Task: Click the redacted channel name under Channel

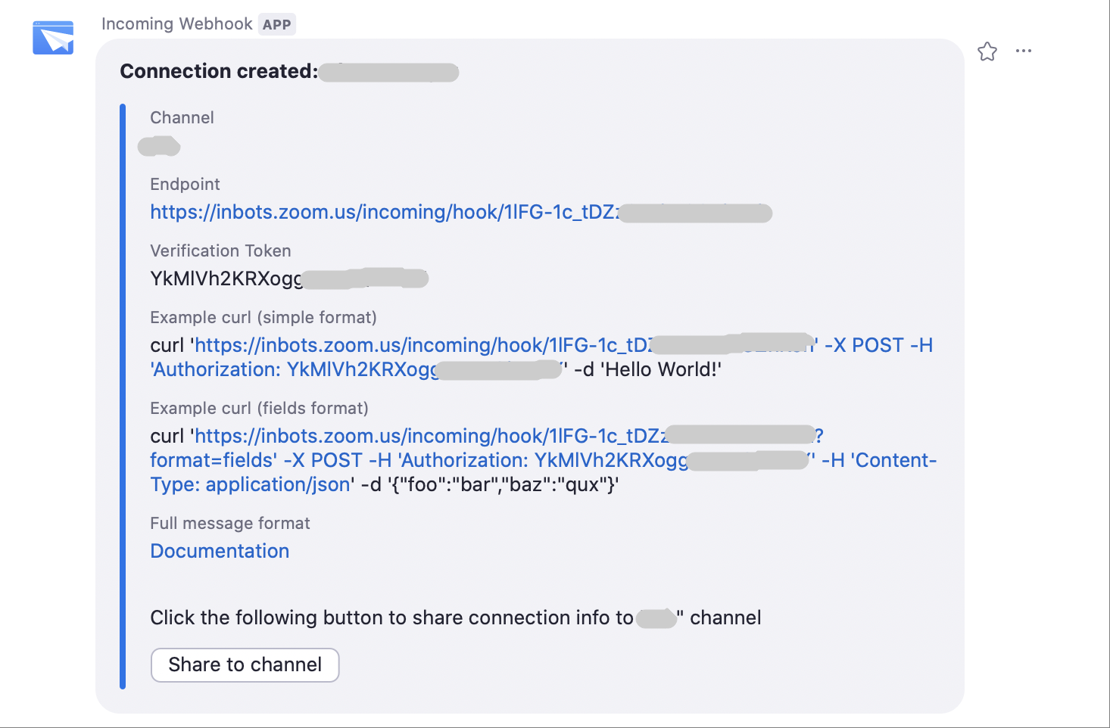Action: [x=159, y=146]
